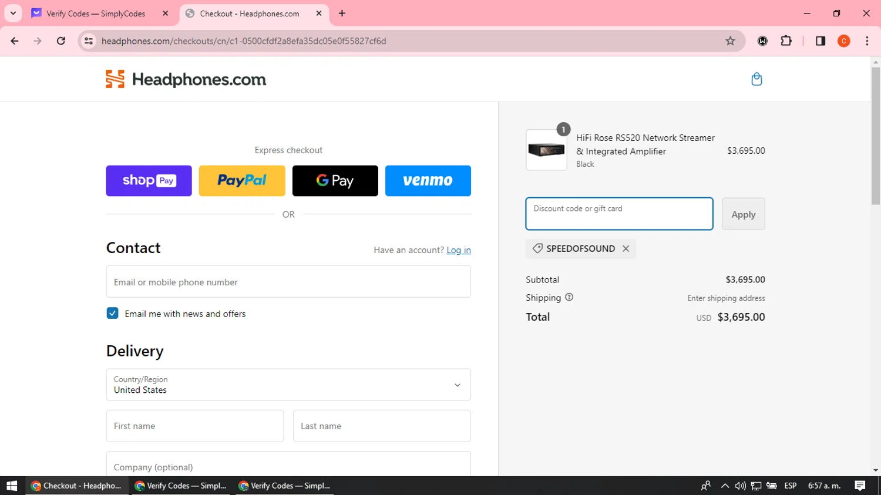
Task: Toggle the browser side panel icon
Action: click(x=821, y=41)
